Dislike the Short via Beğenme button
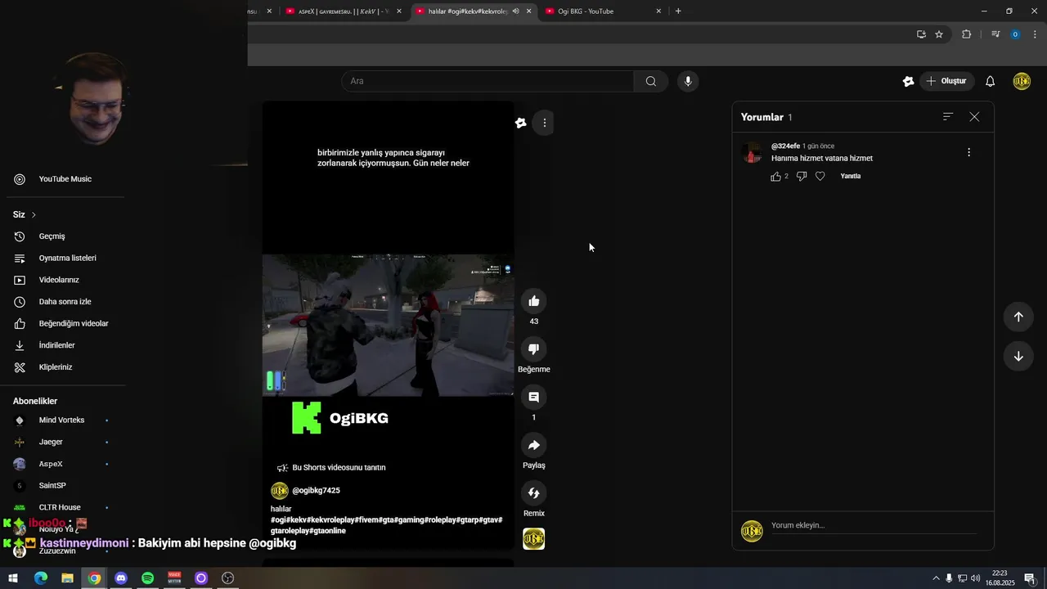 point(533,349)
